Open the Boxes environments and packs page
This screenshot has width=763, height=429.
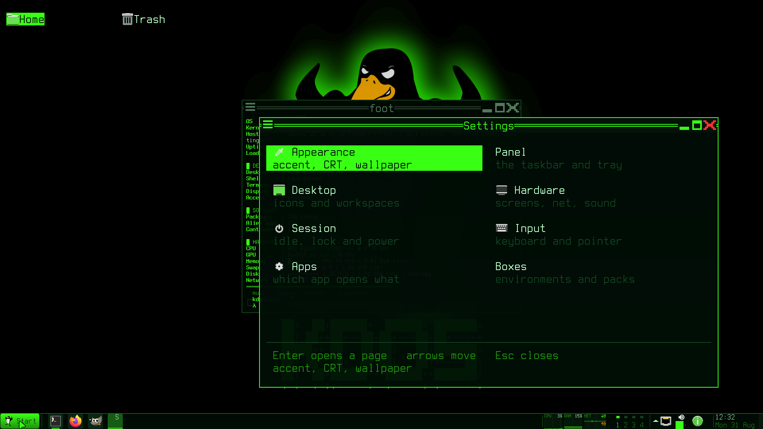(x=596, y=272)
